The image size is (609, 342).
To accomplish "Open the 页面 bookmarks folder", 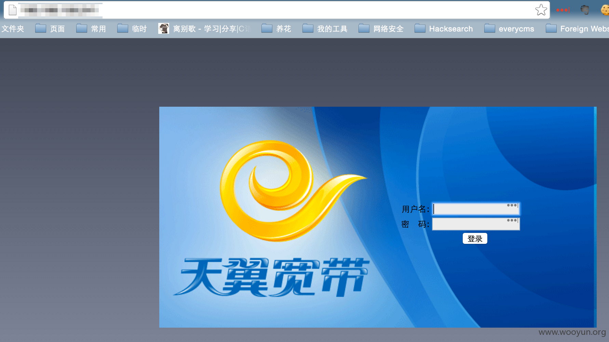I will point(50,28).
